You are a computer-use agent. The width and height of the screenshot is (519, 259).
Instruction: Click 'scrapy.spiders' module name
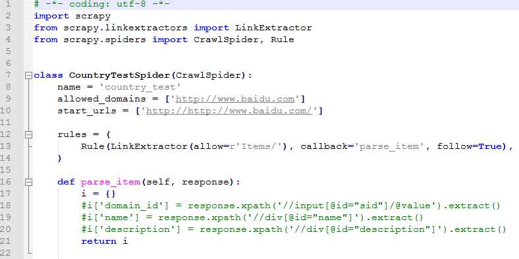click(x=105, y=40)
